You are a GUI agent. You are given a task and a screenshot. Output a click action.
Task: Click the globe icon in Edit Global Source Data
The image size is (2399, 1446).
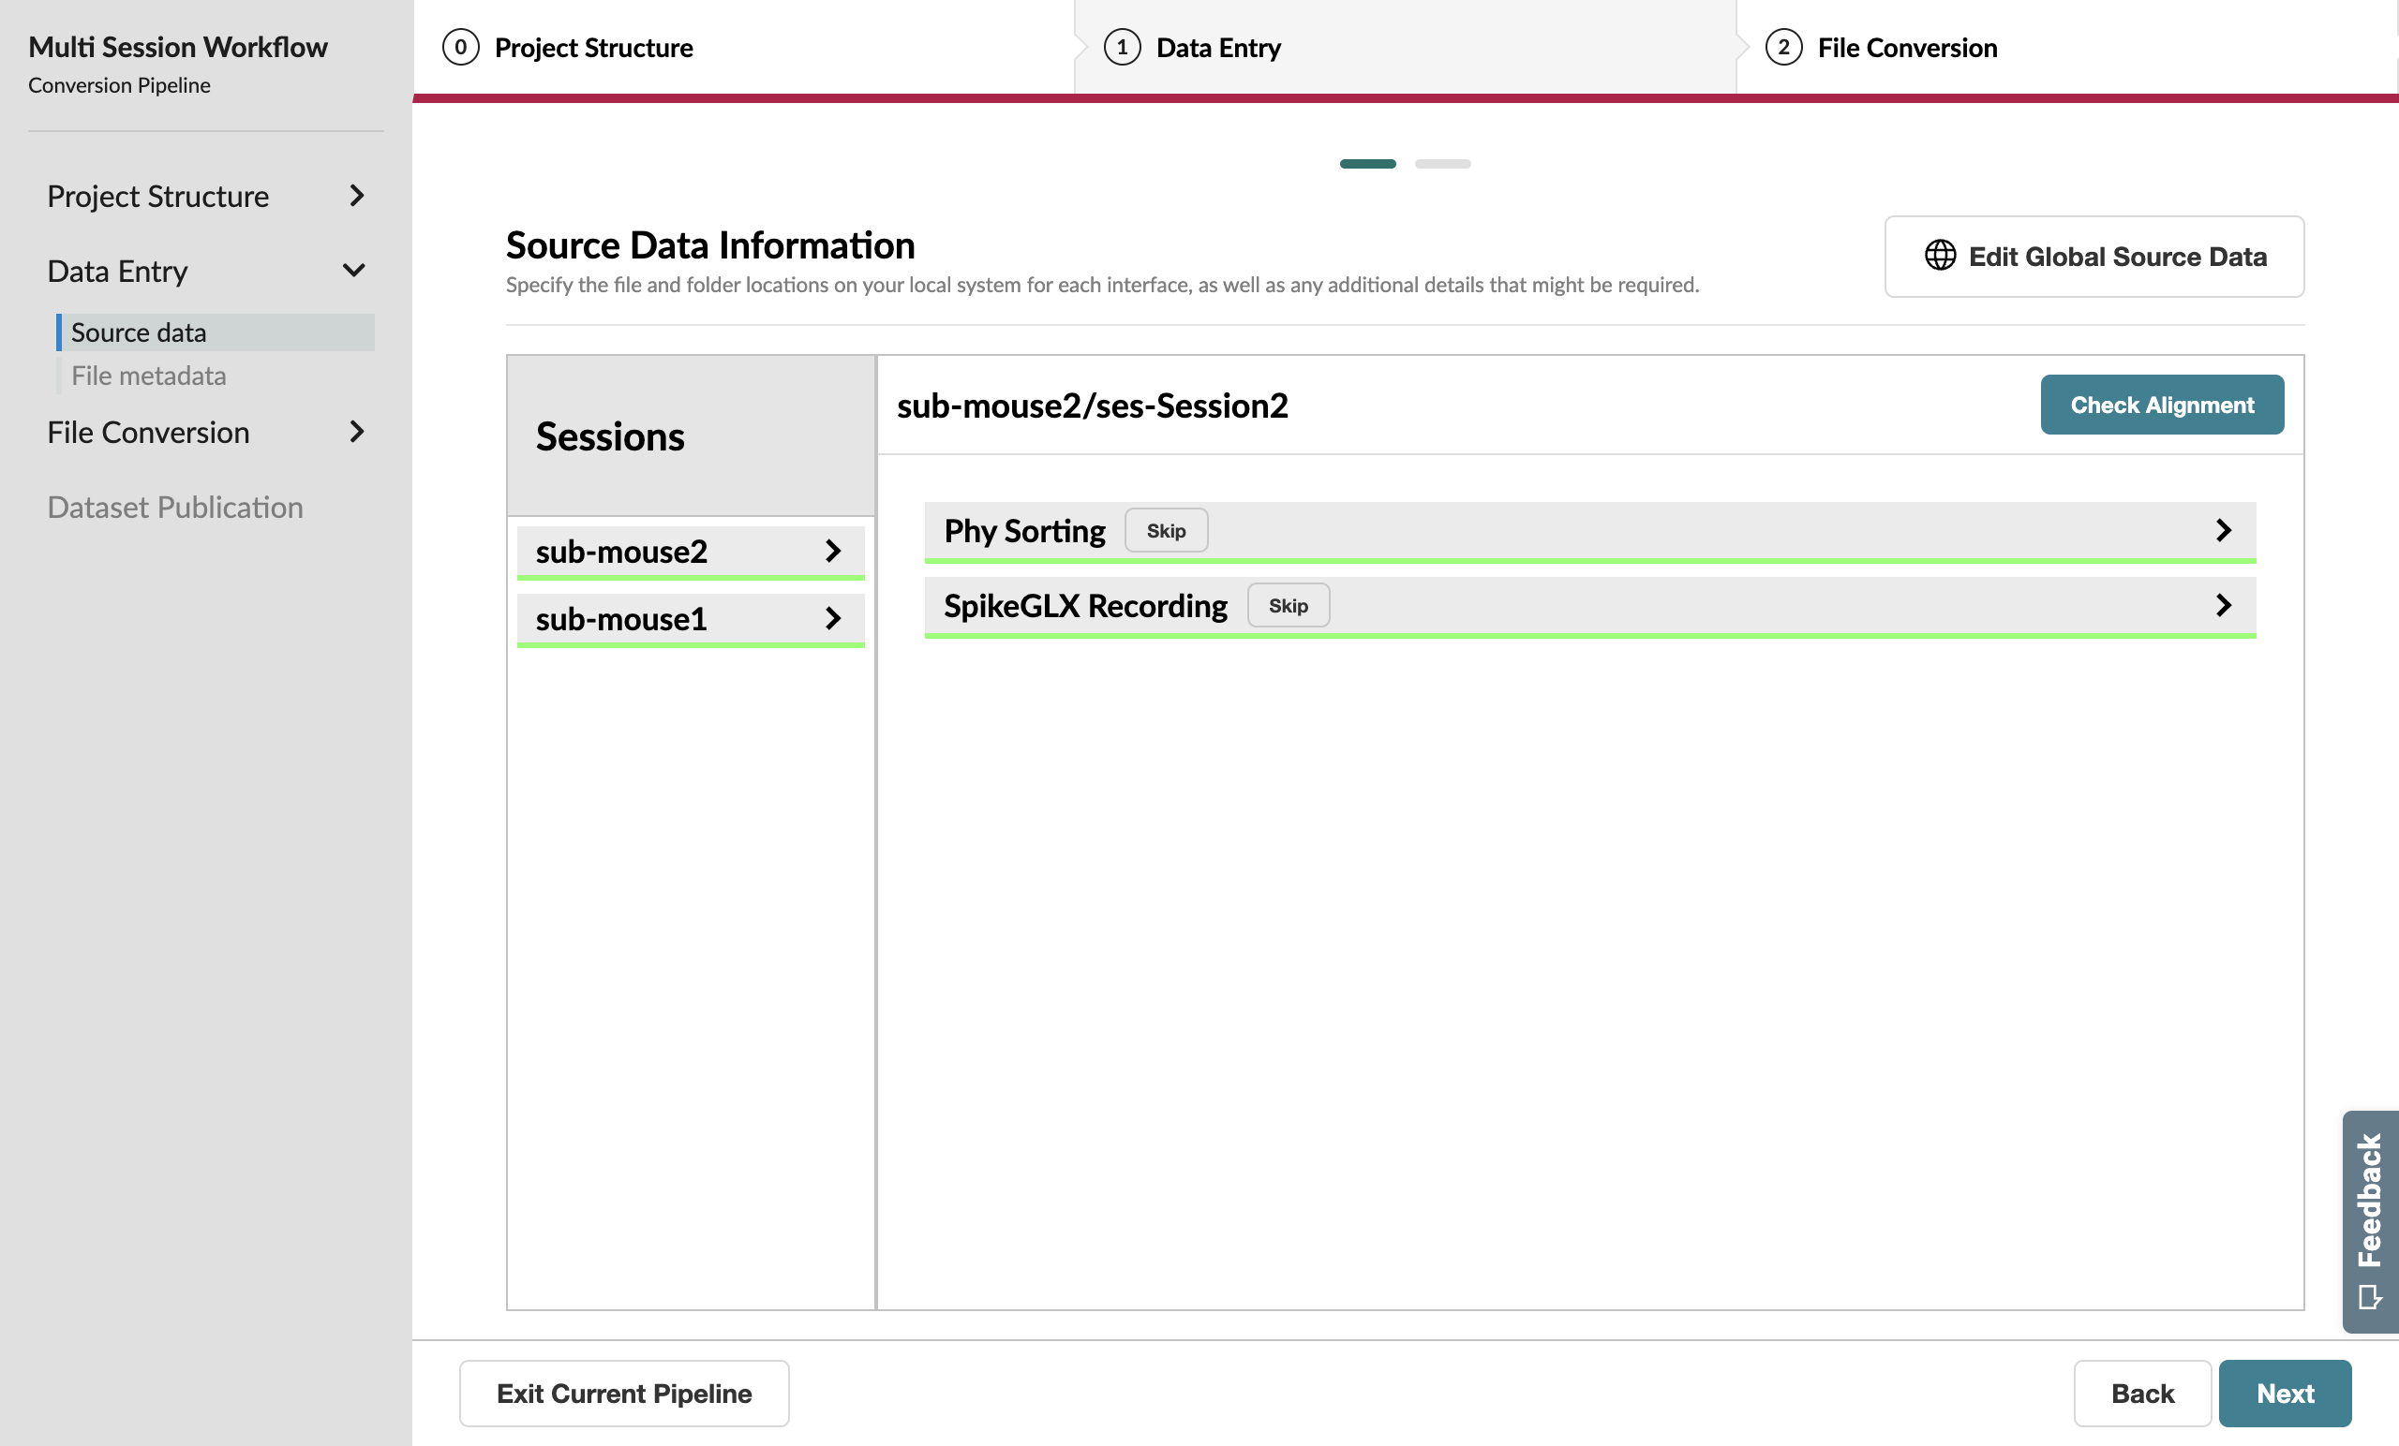click(x=1940, y=256)
